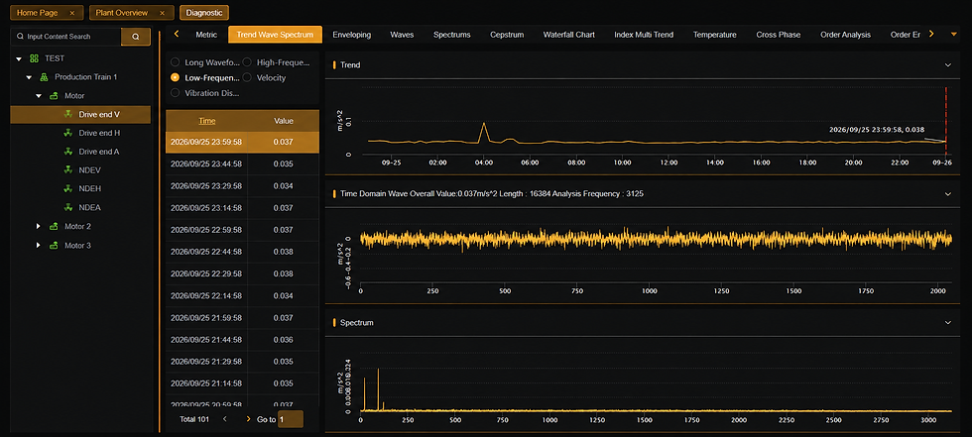Select Velocity radio option
The width and height of the screenshot is (972, 437).
point(247,78)
